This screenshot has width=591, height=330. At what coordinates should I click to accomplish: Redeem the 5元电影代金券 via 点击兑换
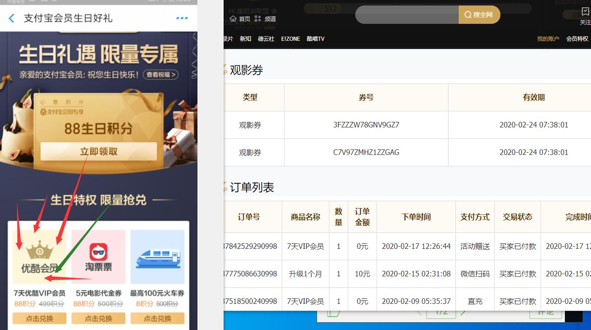coord(98,318)
